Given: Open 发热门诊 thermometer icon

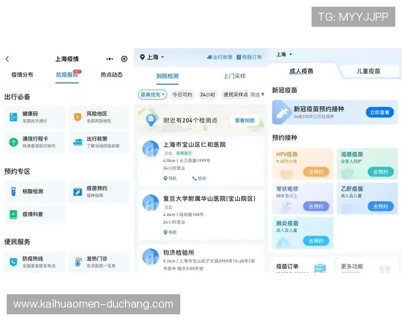Looking at the screenshot, I should tap(78, 262).
